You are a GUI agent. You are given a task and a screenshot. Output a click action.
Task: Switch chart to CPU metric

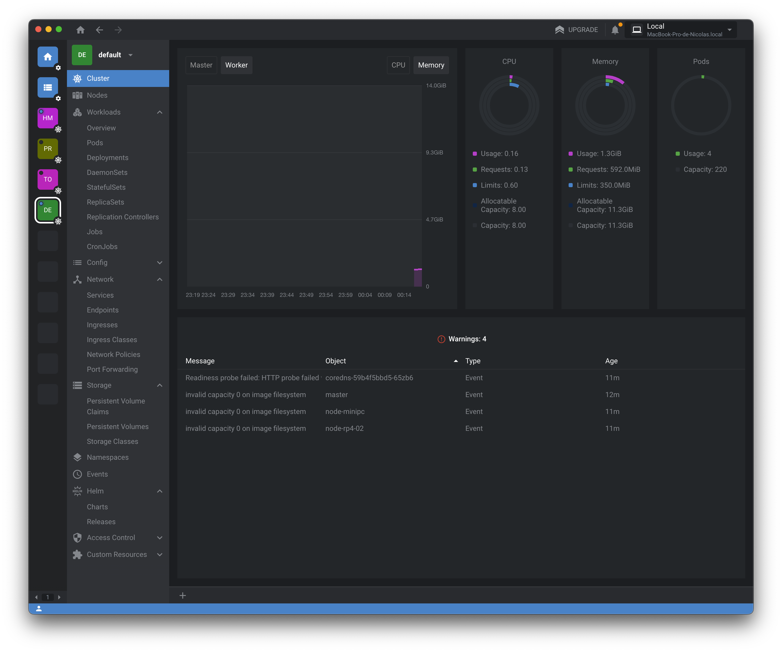398,65
